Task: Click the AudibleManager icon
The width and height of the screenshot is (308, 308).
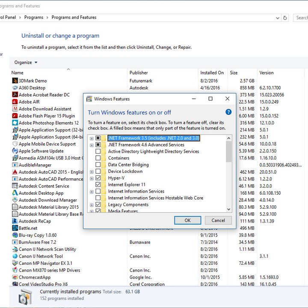Action: pos(15,165)
